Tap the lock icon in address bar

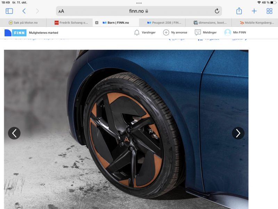pyautogui.click(x=147, y=11)
